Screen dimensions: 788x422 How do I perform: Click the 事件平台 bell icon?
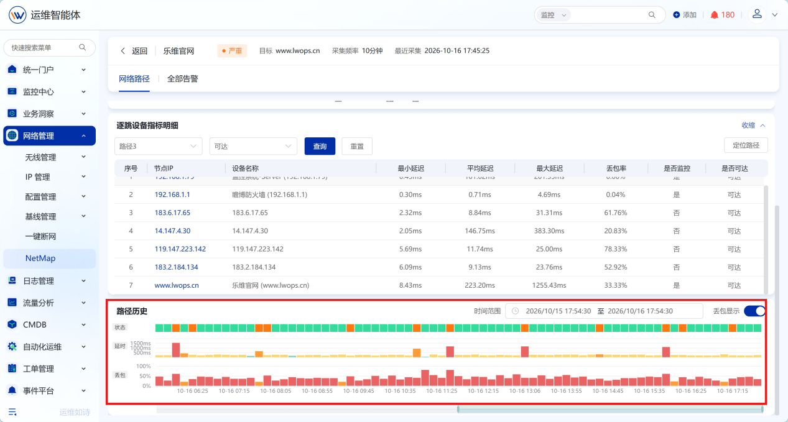click(x=12, y=390)
